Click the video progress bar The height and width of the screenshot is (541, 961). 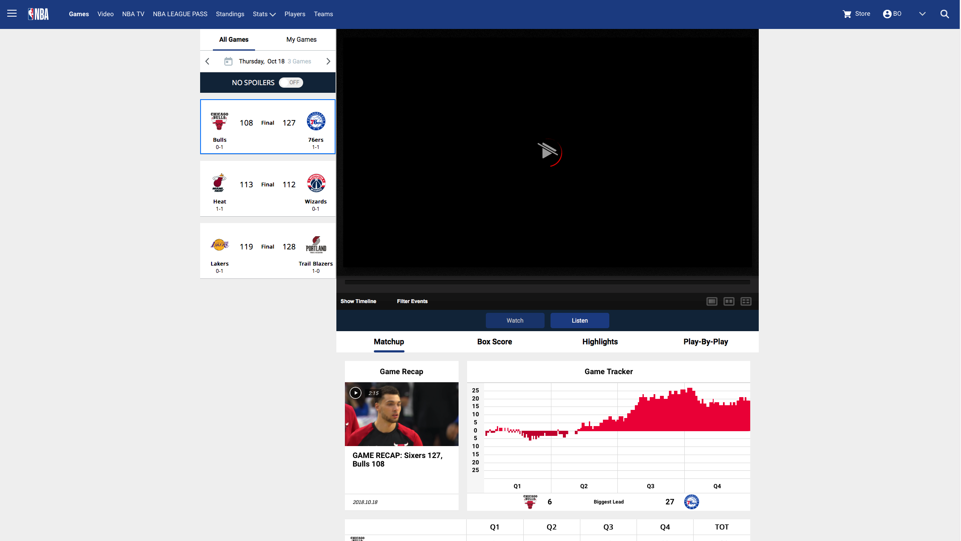click(x=547, y=282)
